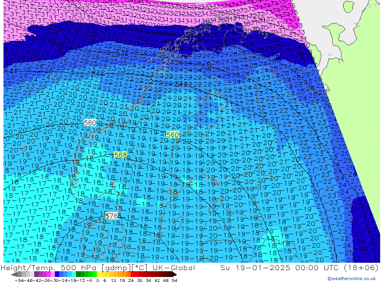The height and width of the screenshot is (282, 384).
Task: Click the white 560 contour label
Action: click(90, 122)
